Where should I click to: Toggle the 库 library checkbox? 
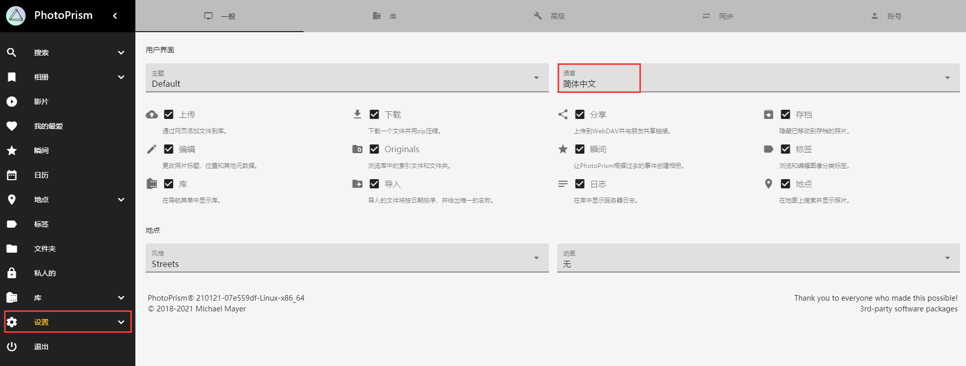click(169, 184)
